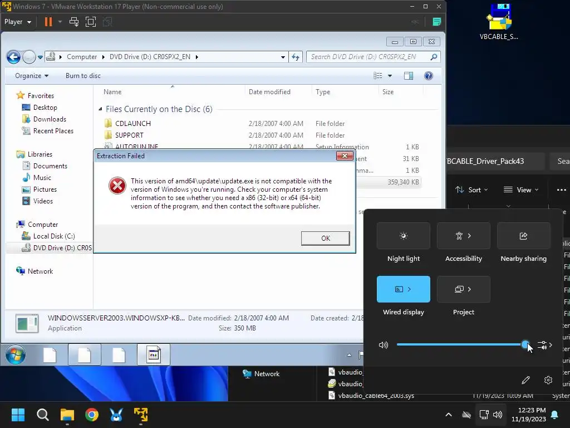Refresh the Explorer folder view
The height and width of the screenshot is (428, 570).
tap(296, 57)
